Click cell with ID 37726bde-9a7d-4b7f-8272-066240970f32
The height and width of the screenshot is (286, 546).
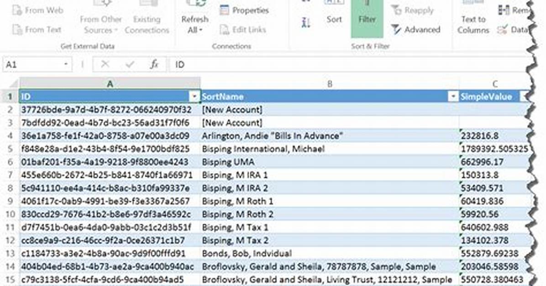pos(110,110)
